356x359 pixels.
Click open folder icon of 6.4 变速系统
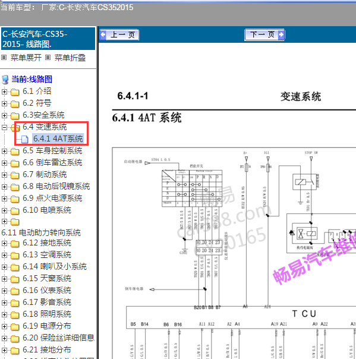click(15, 128)
